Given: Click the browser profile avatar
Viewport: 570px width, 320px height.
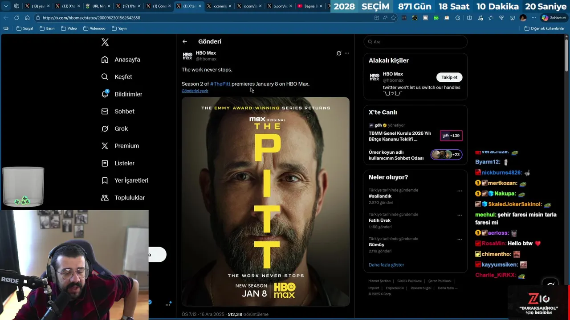Looking at the screenshot, I should (523, 18).
